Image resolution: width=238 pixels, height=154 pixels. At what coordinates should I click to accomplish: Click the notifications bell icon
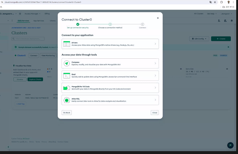click(232, 21)
